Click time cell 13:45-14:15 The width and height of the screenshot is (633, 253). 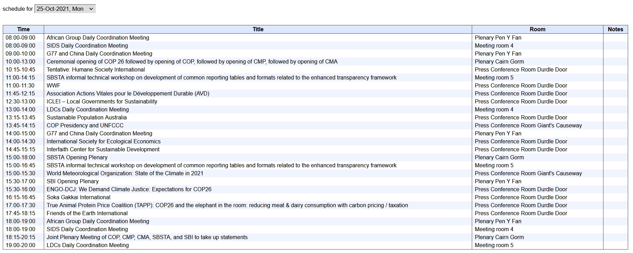(x=20, y=125)
